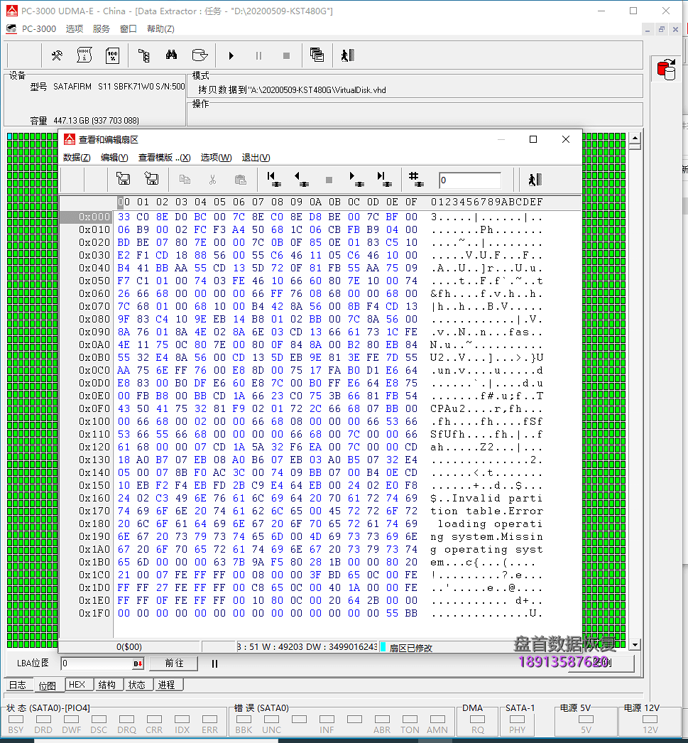
Task: Click the bitmap scrollbar down arrow
Action: coord(635,644)
